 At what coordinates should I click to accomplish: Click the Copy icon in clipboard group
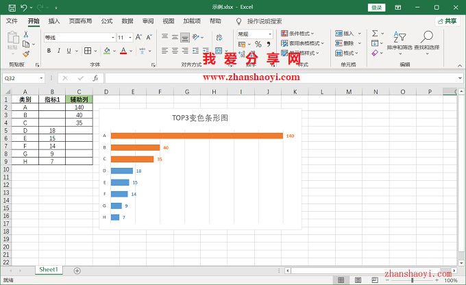point(26,45)
